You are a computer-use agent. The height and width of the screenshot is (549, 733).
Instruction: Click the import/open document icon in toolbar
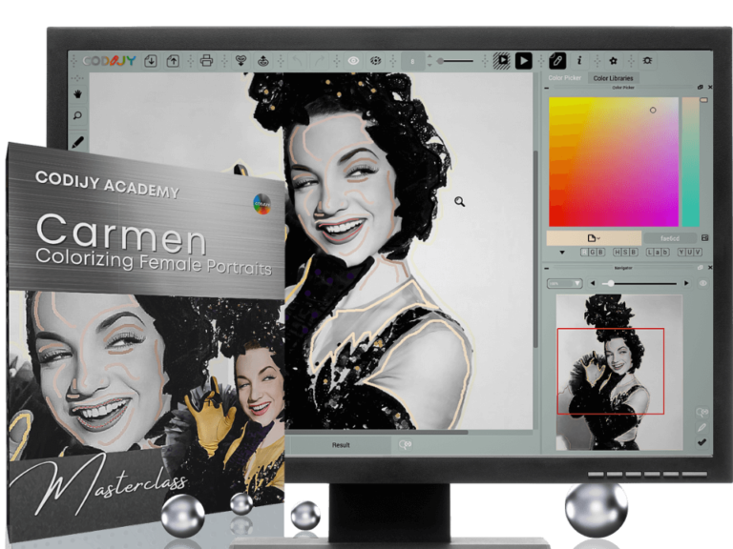point(151,61)
